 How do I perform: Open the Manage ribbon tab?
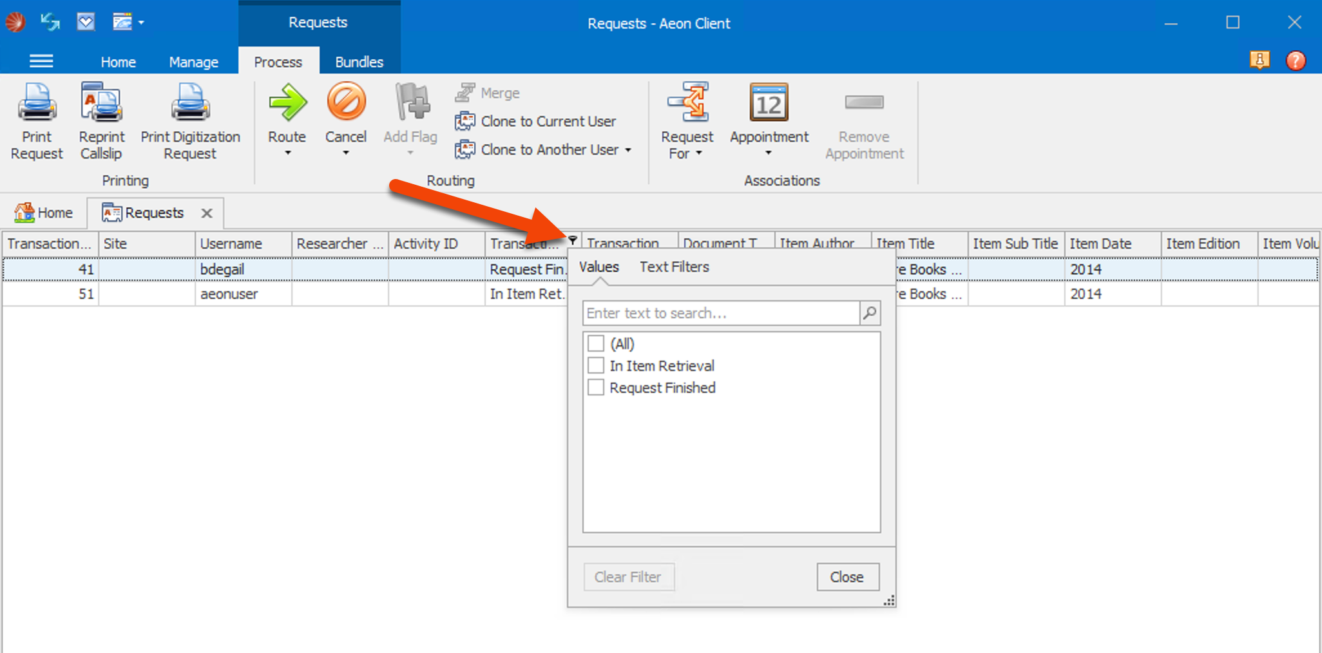[193, 61]
